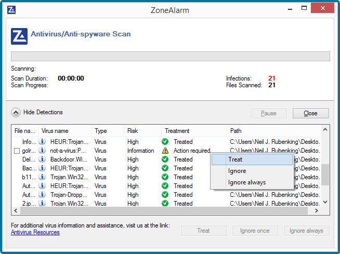The width and height of the screenshot is (340, 254).
Task: Select the Trojan-Dropp... virus name
Action: 69,195
